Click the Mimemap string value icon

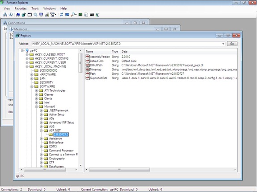click(88, 69)
